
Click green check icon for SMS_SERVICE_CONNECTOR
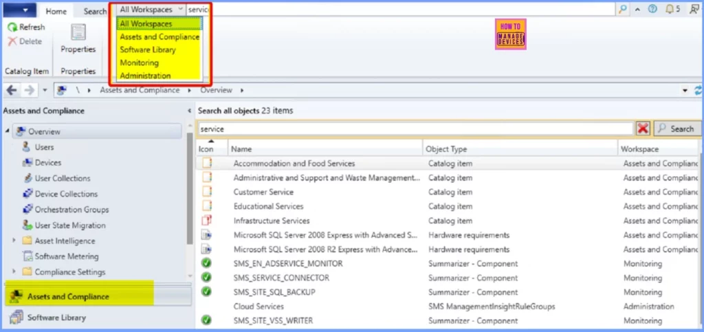pos(206,278)
